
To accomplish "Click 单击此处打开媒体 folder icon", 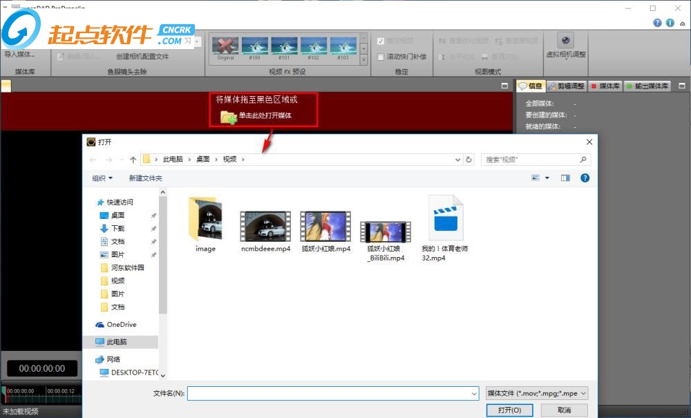I will click(x=229, y=117).
